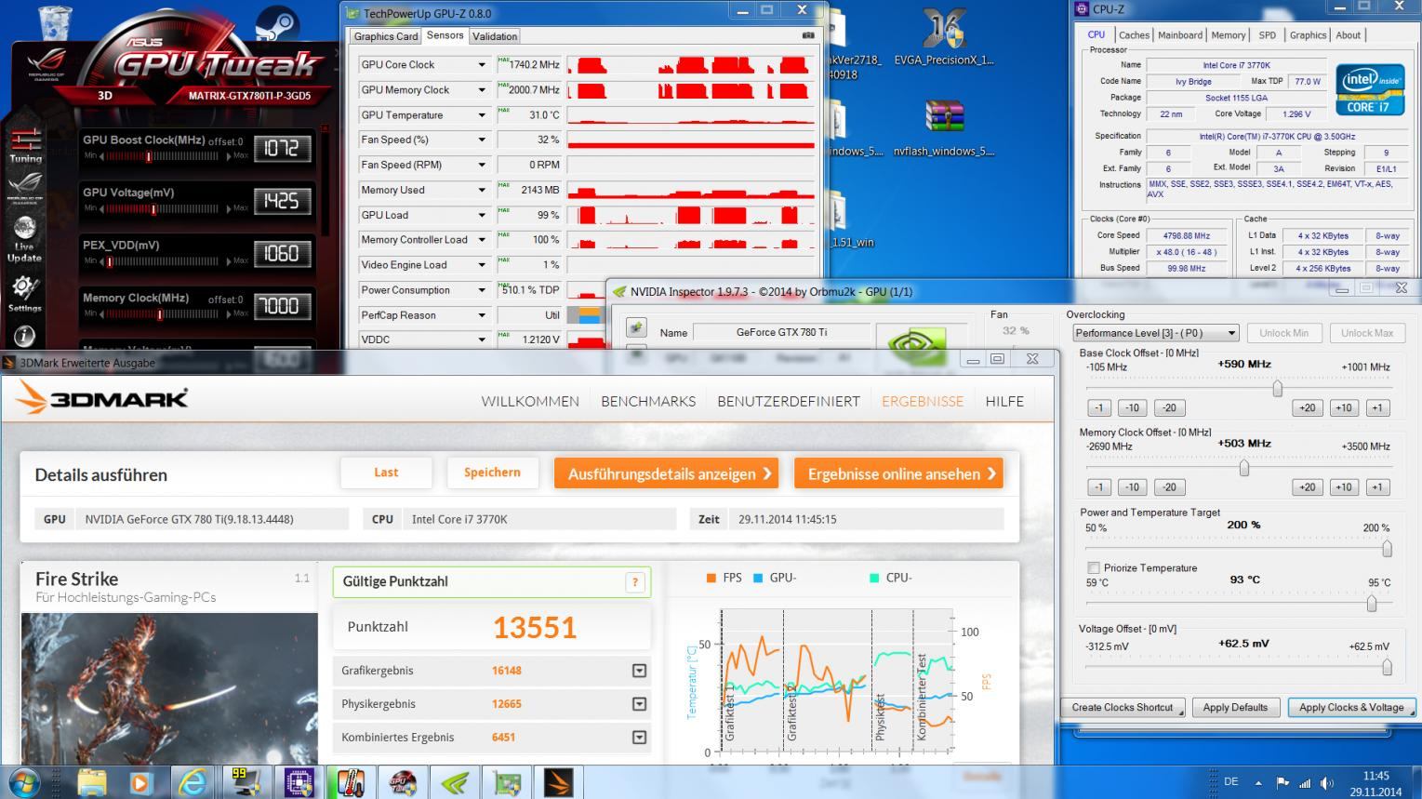Click Ausführungsdetails anzeigen button
The width and height of the screenshot is (1422, 799).
667,473
